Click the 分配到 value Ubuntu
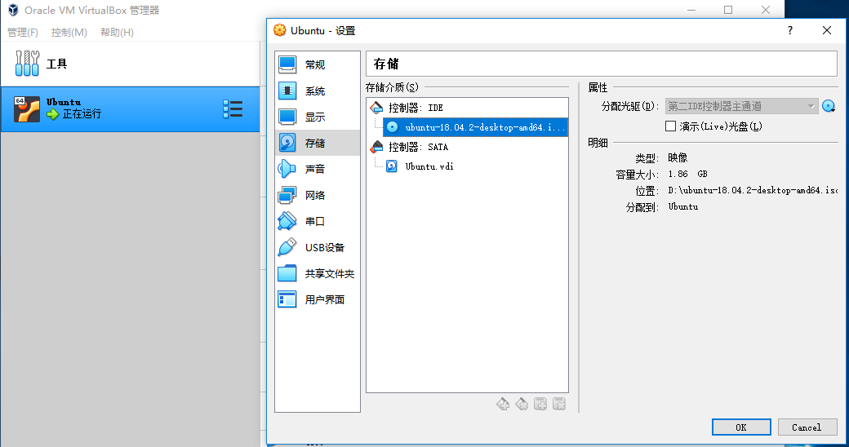 coord(682,206)
